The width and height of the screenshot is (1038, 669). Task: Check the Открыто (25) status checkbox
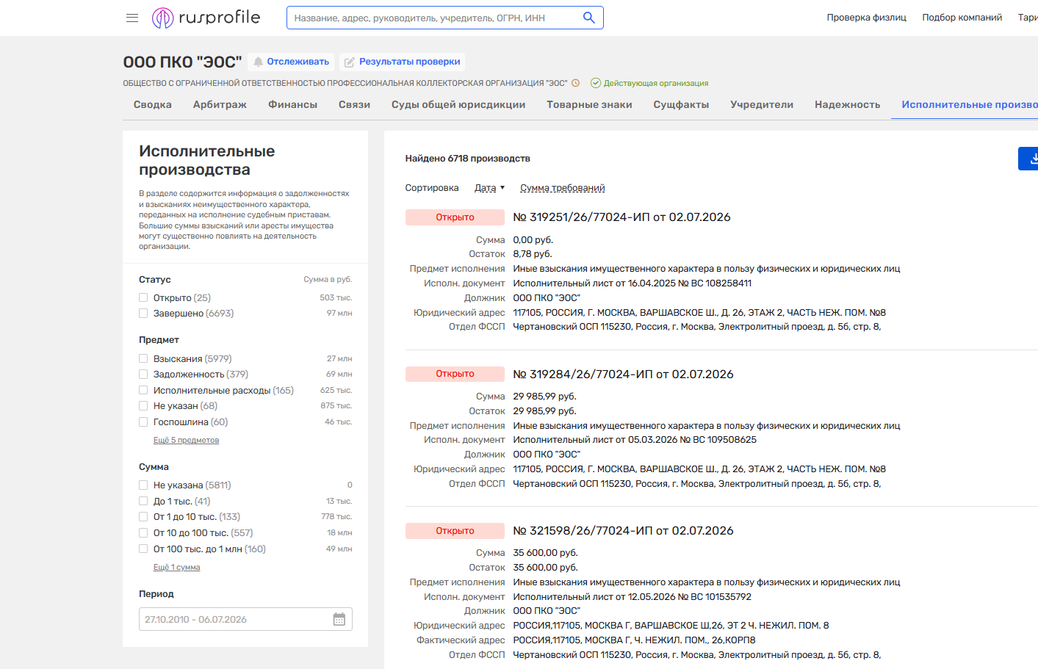143,297
